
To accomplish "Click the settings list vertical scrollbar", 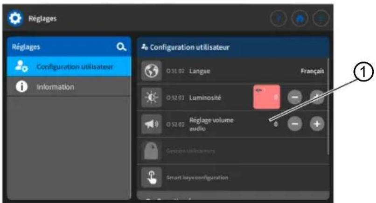I will pos(328,107).
